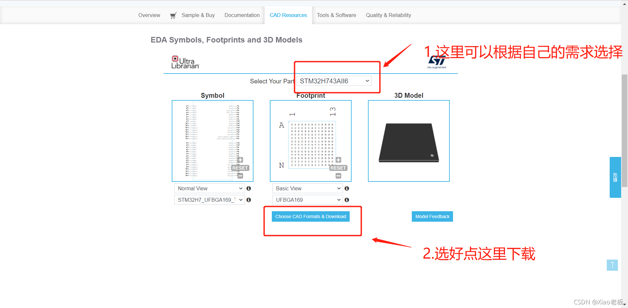
Task: Click the scrollbar down arrow
Action: tap(624, 305)
